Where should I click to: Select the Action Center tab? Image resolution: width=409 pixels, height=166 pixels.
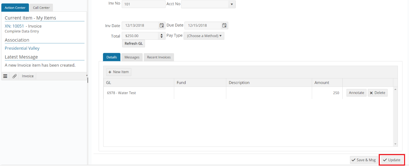pos(15,8)
